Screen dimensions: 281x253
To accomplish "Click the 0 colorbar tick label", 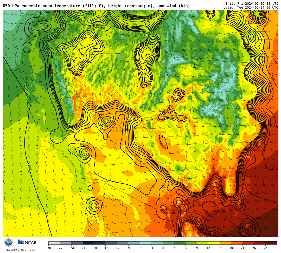I will pyautogui.click(x=163, y=248).
